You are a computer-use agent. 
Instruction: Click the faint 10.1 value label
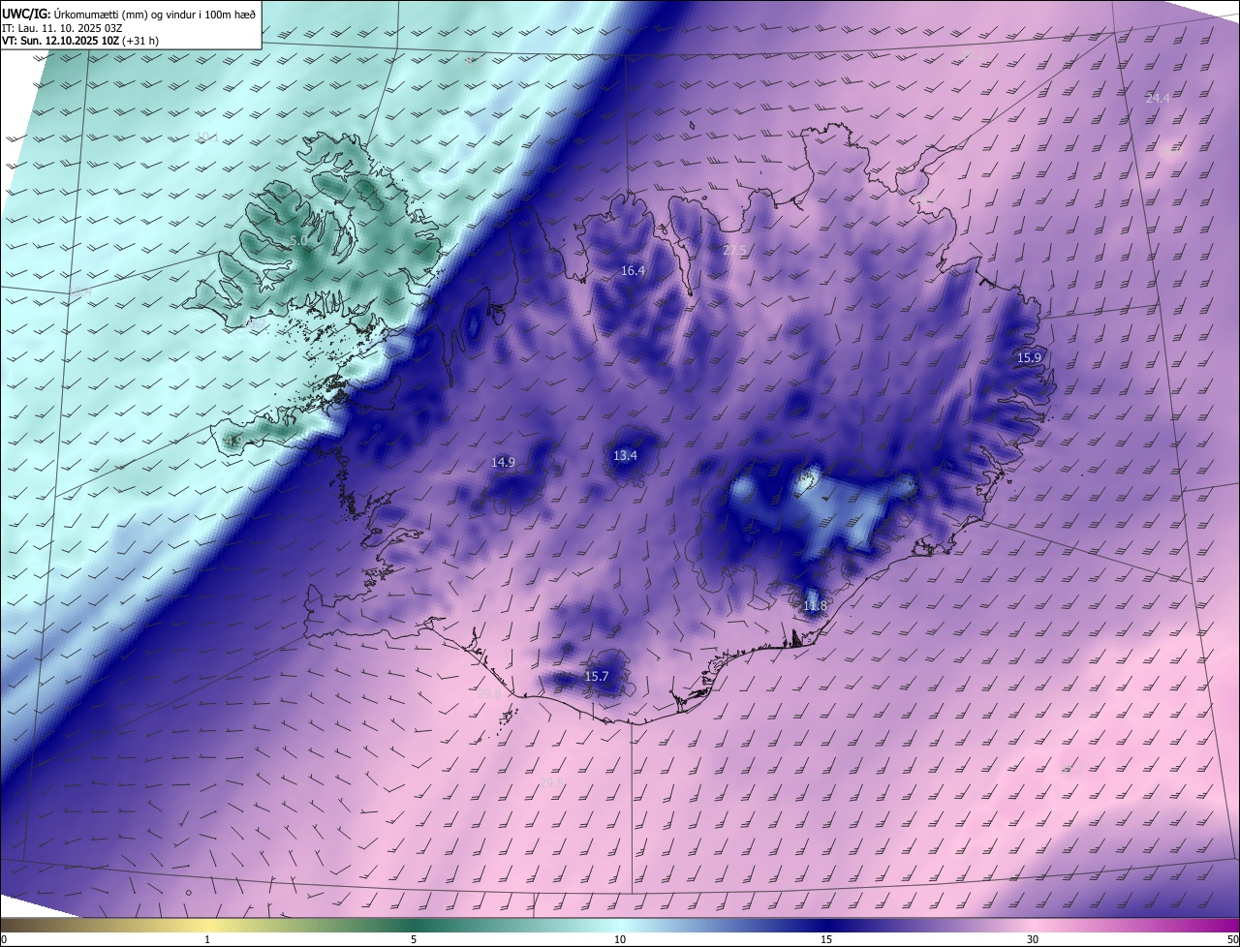(206, 137)
